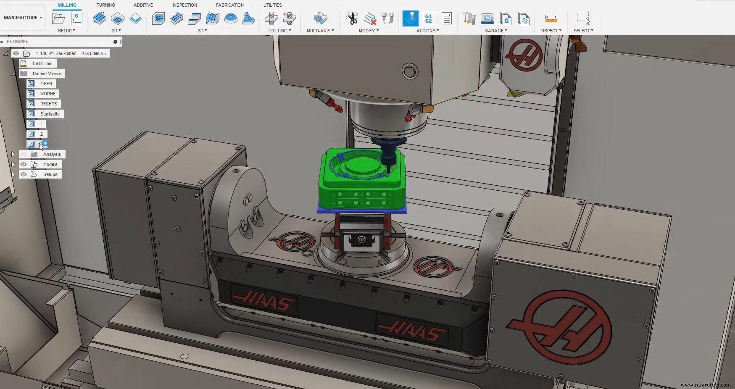Open the Manufacture workspace switcher
The height and width of the screenshot is (389, 735).
tap(22, 17)
